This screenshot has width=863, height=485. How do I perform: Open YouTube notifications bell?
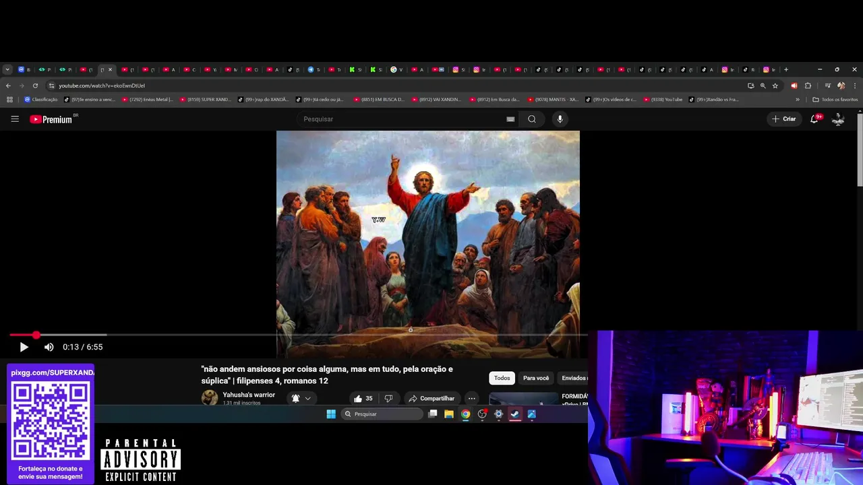[814, 119]
